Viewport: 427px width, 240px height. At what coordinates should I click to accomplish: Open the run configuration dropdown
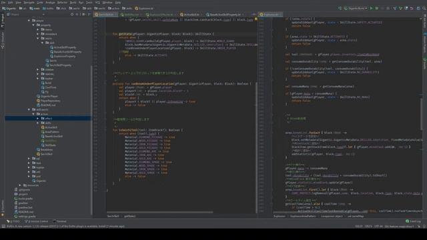point(356,9)
